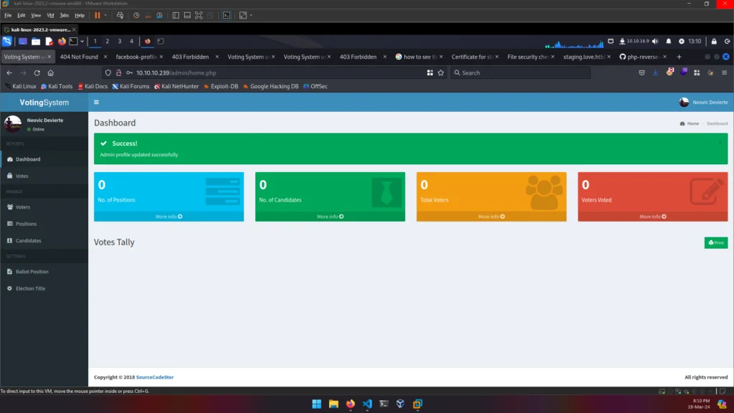734x413 pixels.
Task: Open File Explorer on Windows taskbar
Action: coord(334,404)
